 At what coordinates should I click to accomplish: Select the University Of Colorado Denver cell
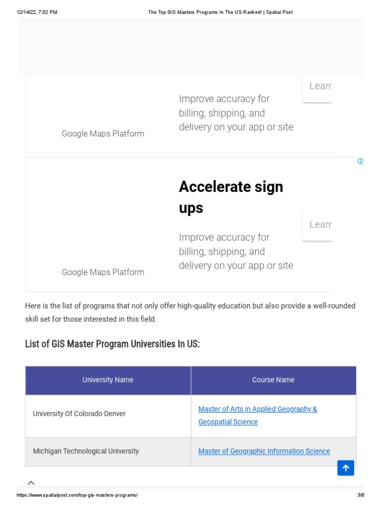[x=79, y=414]
